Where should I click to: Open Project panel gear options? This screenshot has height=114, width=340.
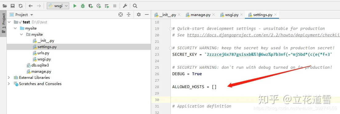(139, 14)
